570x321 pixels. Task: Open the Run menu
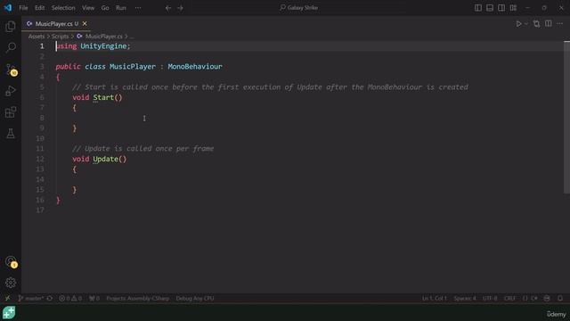[x=121, y=8]
